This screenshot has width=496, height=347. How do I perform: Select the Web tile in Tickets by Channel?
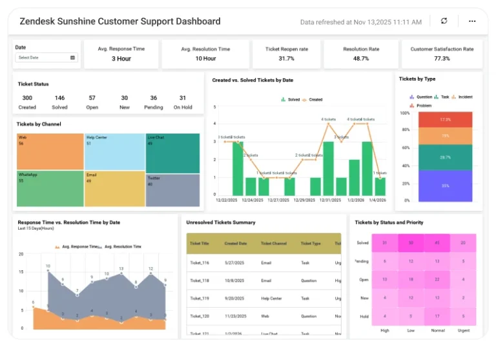click(50, 152)
